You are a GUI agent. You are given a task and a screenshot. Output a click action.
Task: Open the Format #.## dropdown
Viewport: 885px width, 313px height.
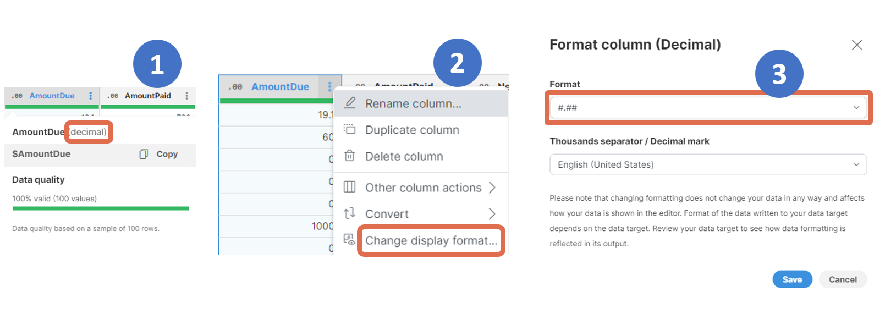[x=708, y=108]
